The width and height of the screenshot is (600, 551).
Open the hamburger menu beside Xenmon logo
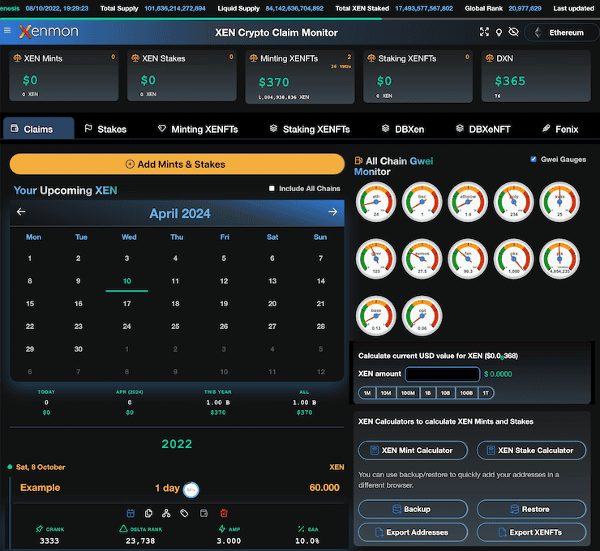[7, 32]
